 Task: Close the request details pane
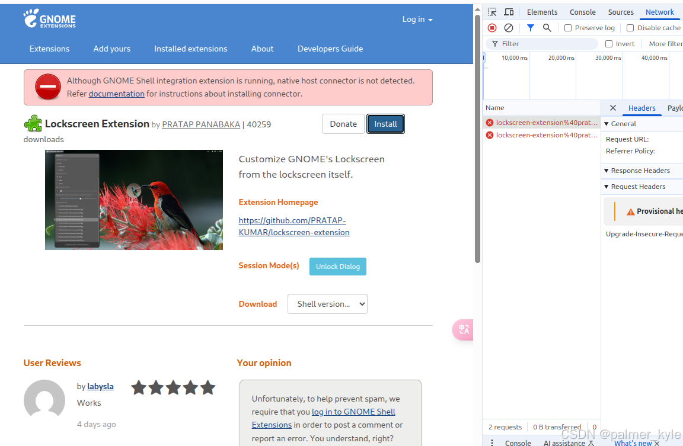[613, 108]
